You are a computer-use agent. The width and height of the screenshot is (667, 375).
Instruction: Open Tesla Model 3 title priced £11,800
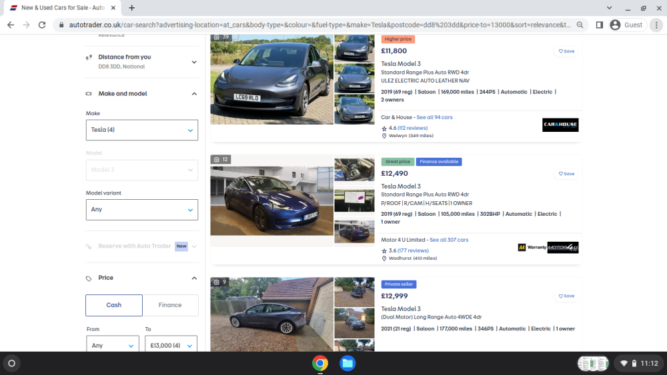[401, 64]
